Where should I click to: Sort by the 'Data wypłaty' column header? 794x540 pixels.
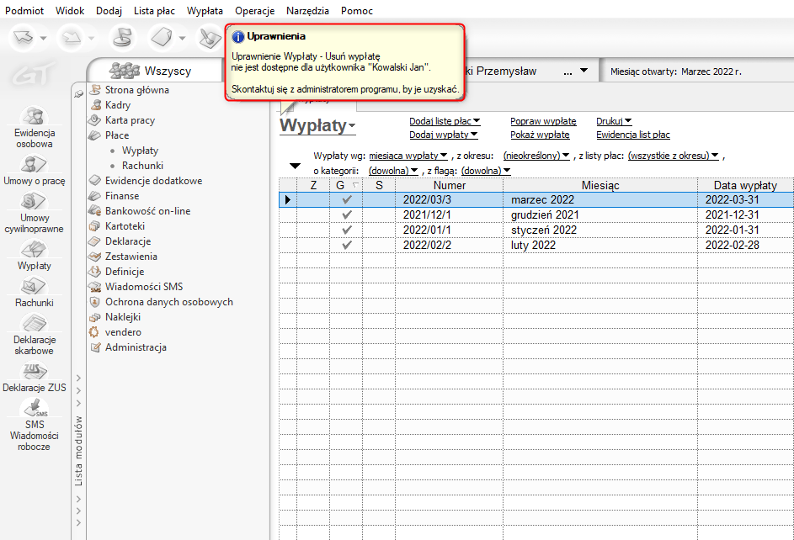(744, 185)
